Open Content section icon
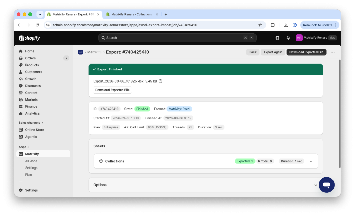This screenshot has height=215, width=355. [21, 93]
